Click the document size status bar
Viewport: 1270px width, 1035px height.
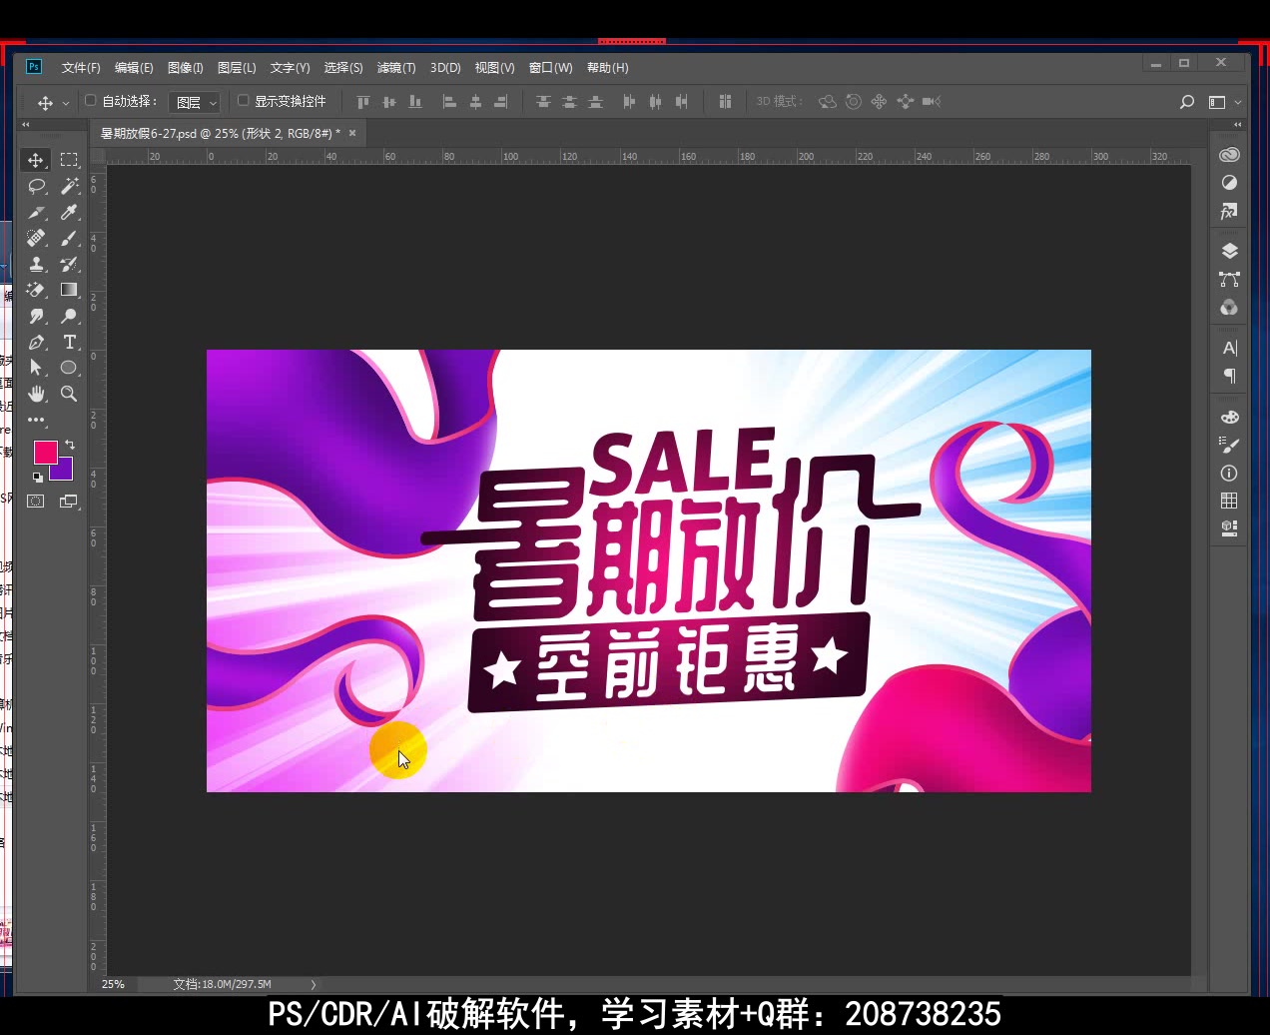click(x=220, y=984)
